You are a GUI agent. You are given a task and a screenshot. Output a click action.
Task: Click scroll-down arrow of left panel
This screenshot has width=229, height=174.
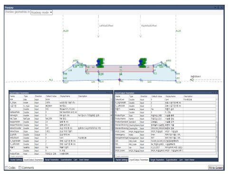pyautogui.click(x=111, y=153)
